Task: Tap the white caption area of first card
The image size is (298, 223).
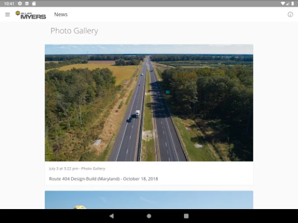Action: [x=149, y=173]
